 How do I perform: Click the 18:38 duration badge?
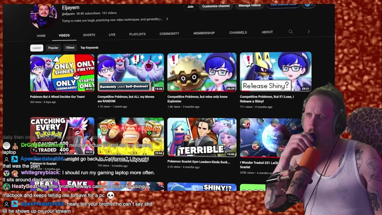pos(158,89)
